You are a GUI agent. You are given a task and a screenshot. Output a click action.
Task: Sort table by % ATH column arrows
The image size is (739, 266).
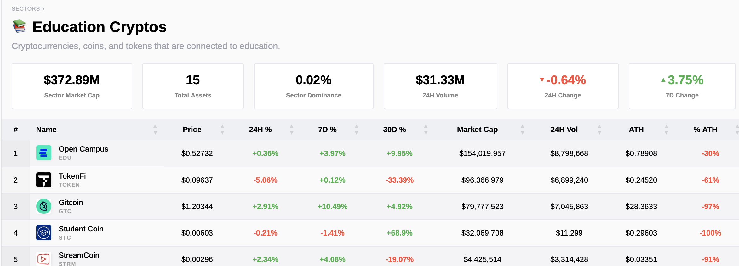point(737,130)
